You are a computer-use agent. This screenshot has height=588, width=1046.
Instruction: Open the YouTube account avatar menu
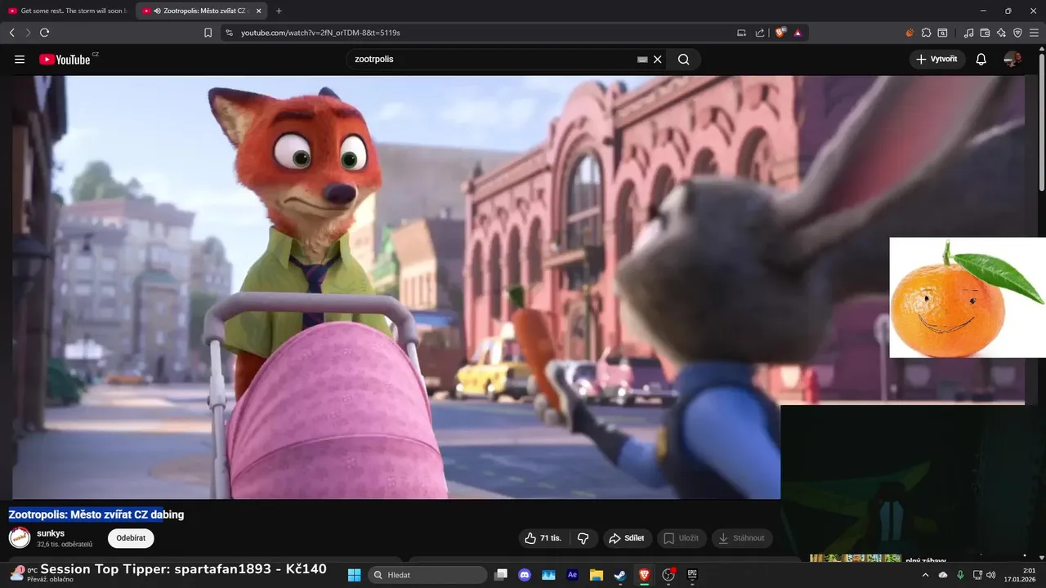1012,60
